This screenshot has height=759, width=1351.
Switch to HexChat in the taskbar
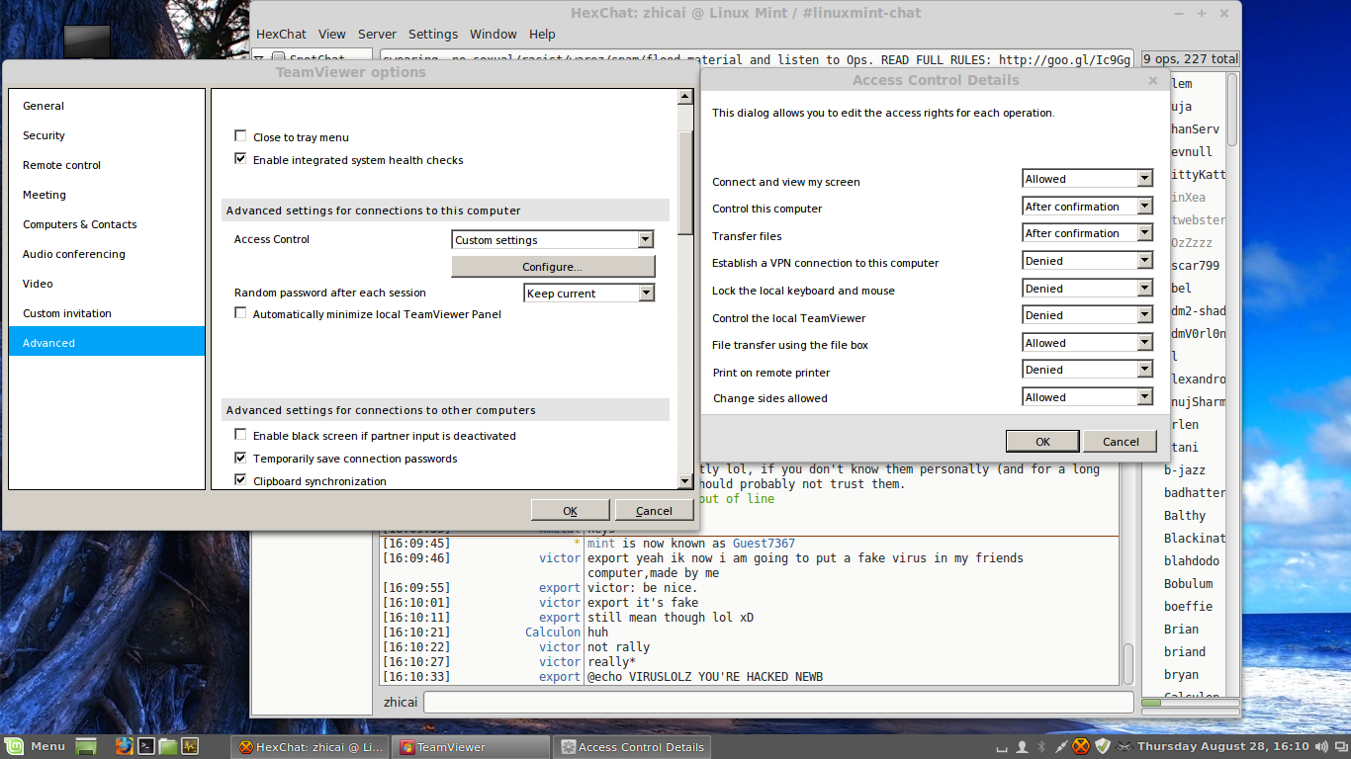[311, 747]
